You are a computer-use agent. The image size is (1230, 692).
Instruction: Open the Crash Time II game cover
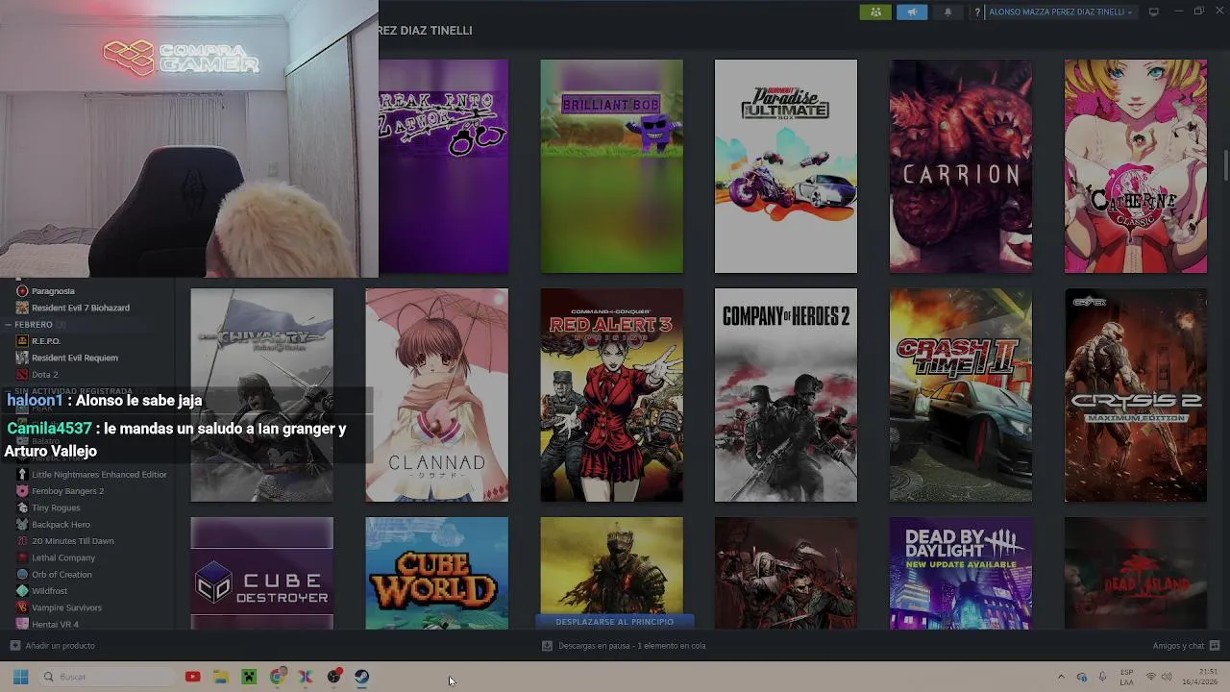(961, 395)
